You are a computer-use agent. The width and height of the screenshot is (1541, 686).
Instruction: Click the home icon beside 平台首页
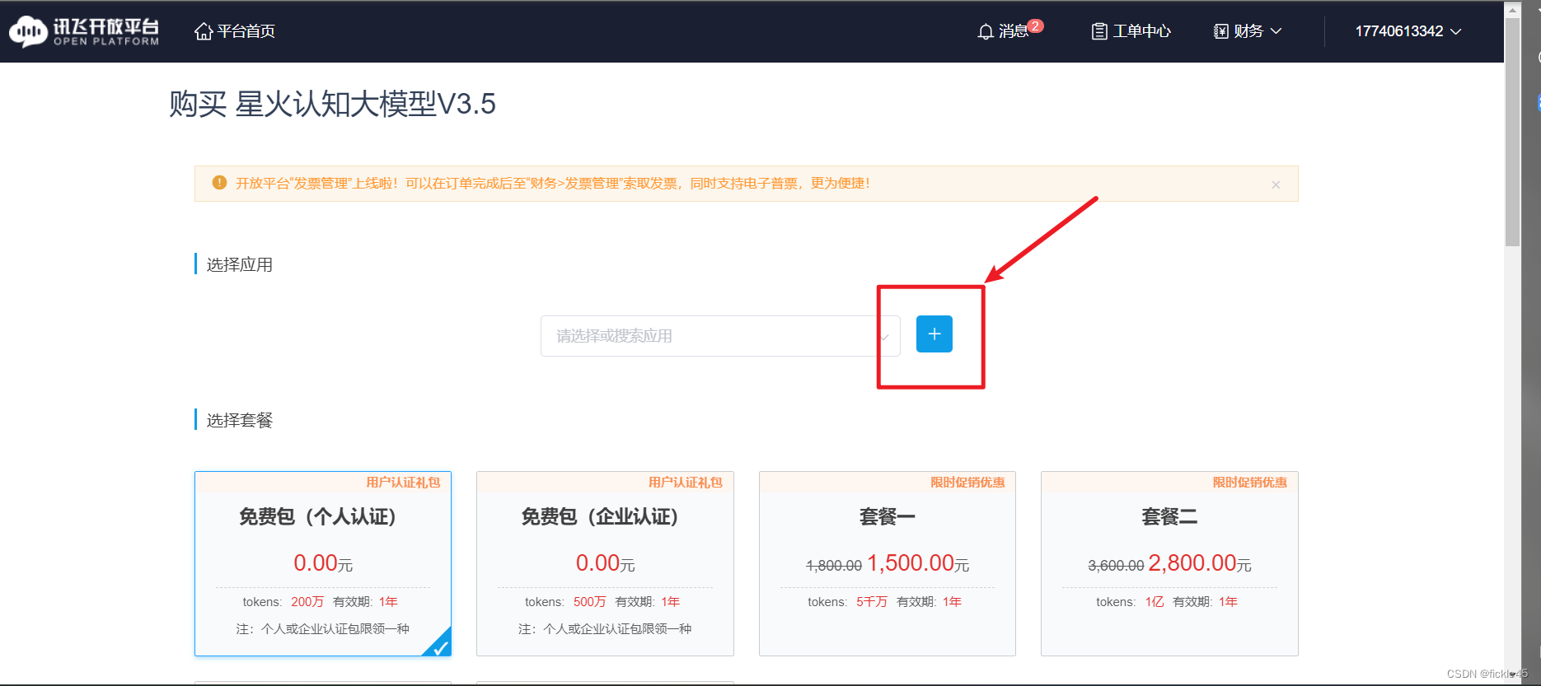(204, 31)
